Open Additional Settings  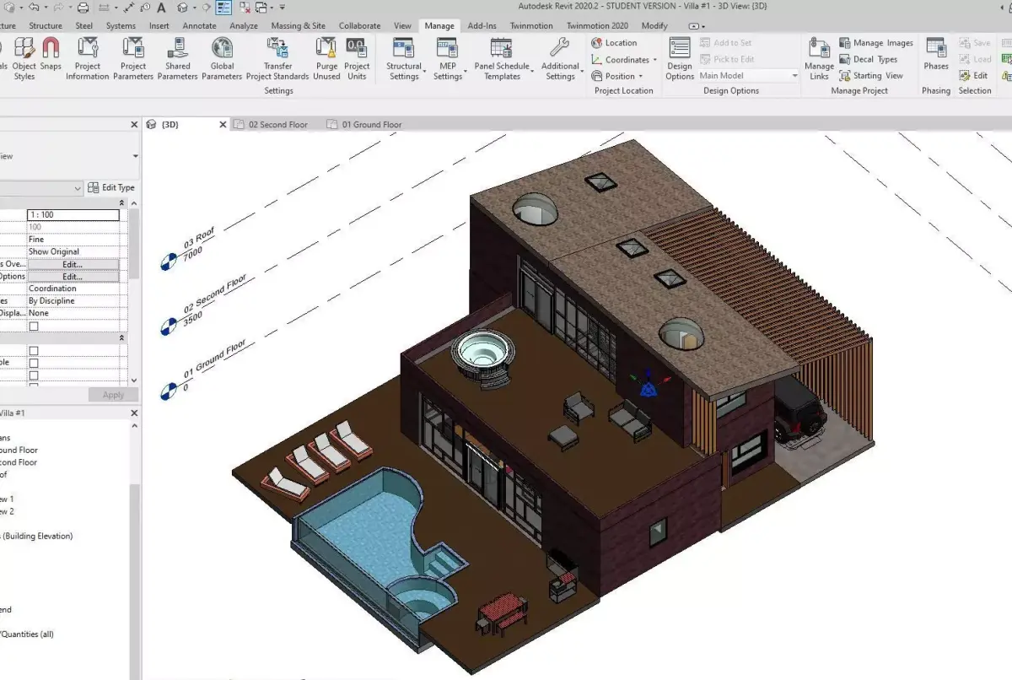(x=560, y=59)
